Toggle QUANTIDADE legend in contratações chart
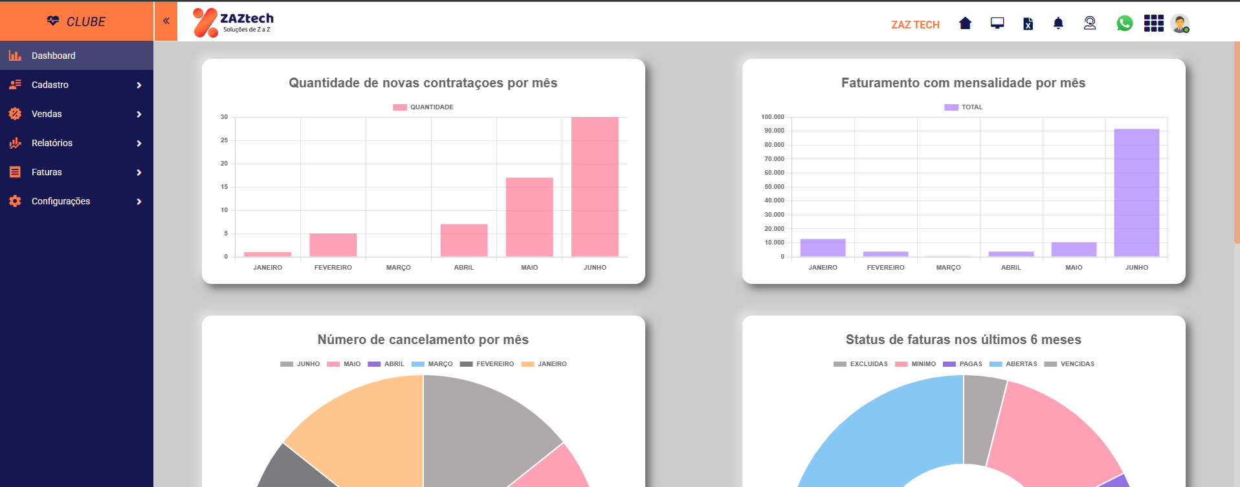Viewport: 1240px width, 487px height. coord(423,107)
